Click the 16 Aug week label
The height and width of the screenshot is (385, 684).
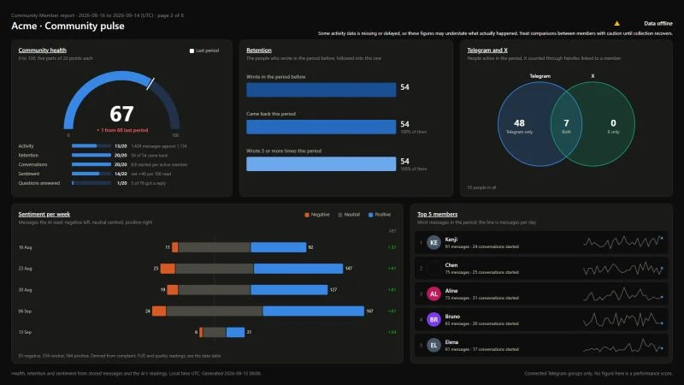click(x=25, y=247)
